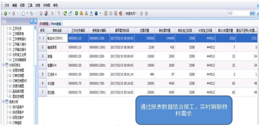The height and width of the screenshot is (126, 259).
Task: Pin the navigation panel with pin icon
Action: tap(32, 21)
